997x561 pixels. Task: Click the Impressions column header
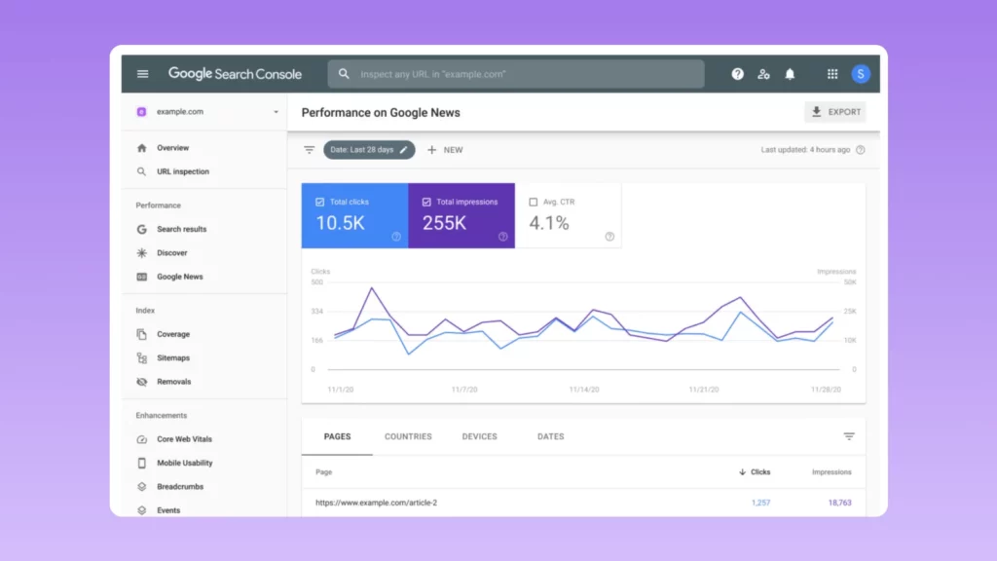(x=831, y=472)
